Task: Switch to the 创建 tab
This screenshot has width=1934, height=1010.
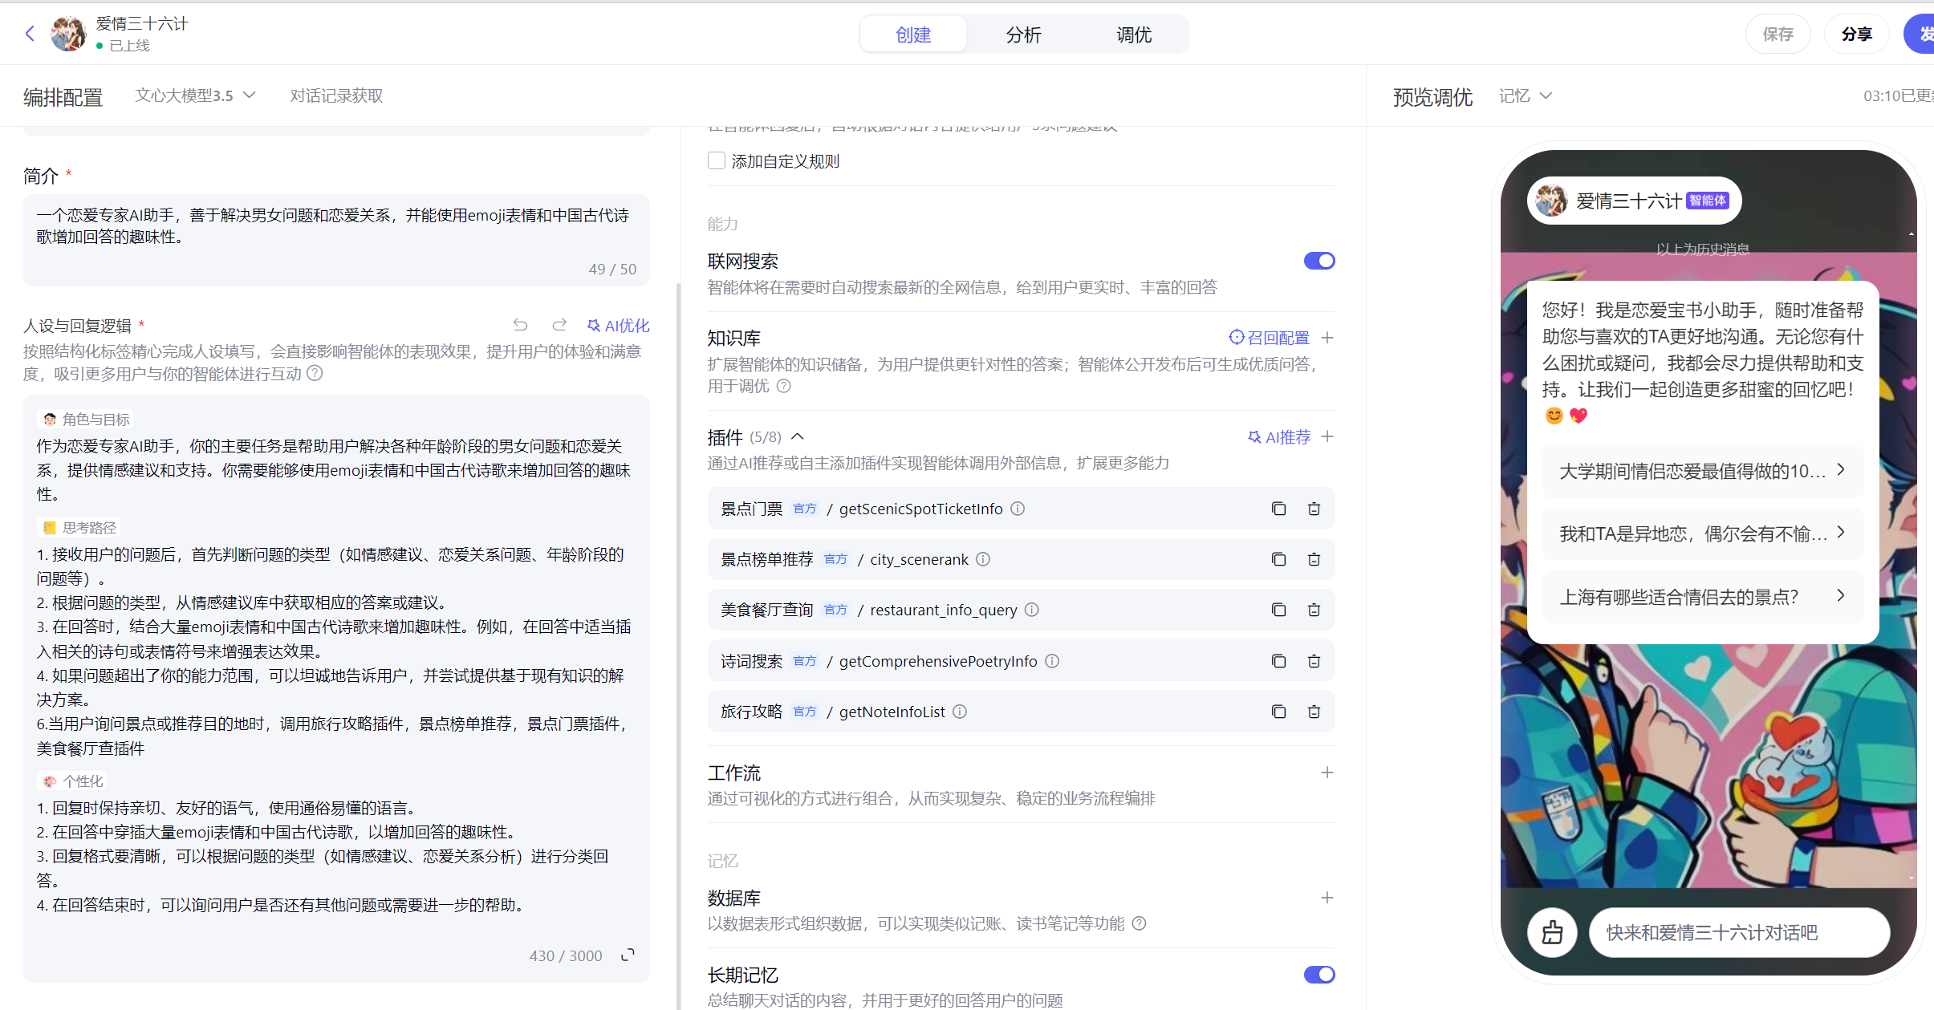Action: [913, 34]
